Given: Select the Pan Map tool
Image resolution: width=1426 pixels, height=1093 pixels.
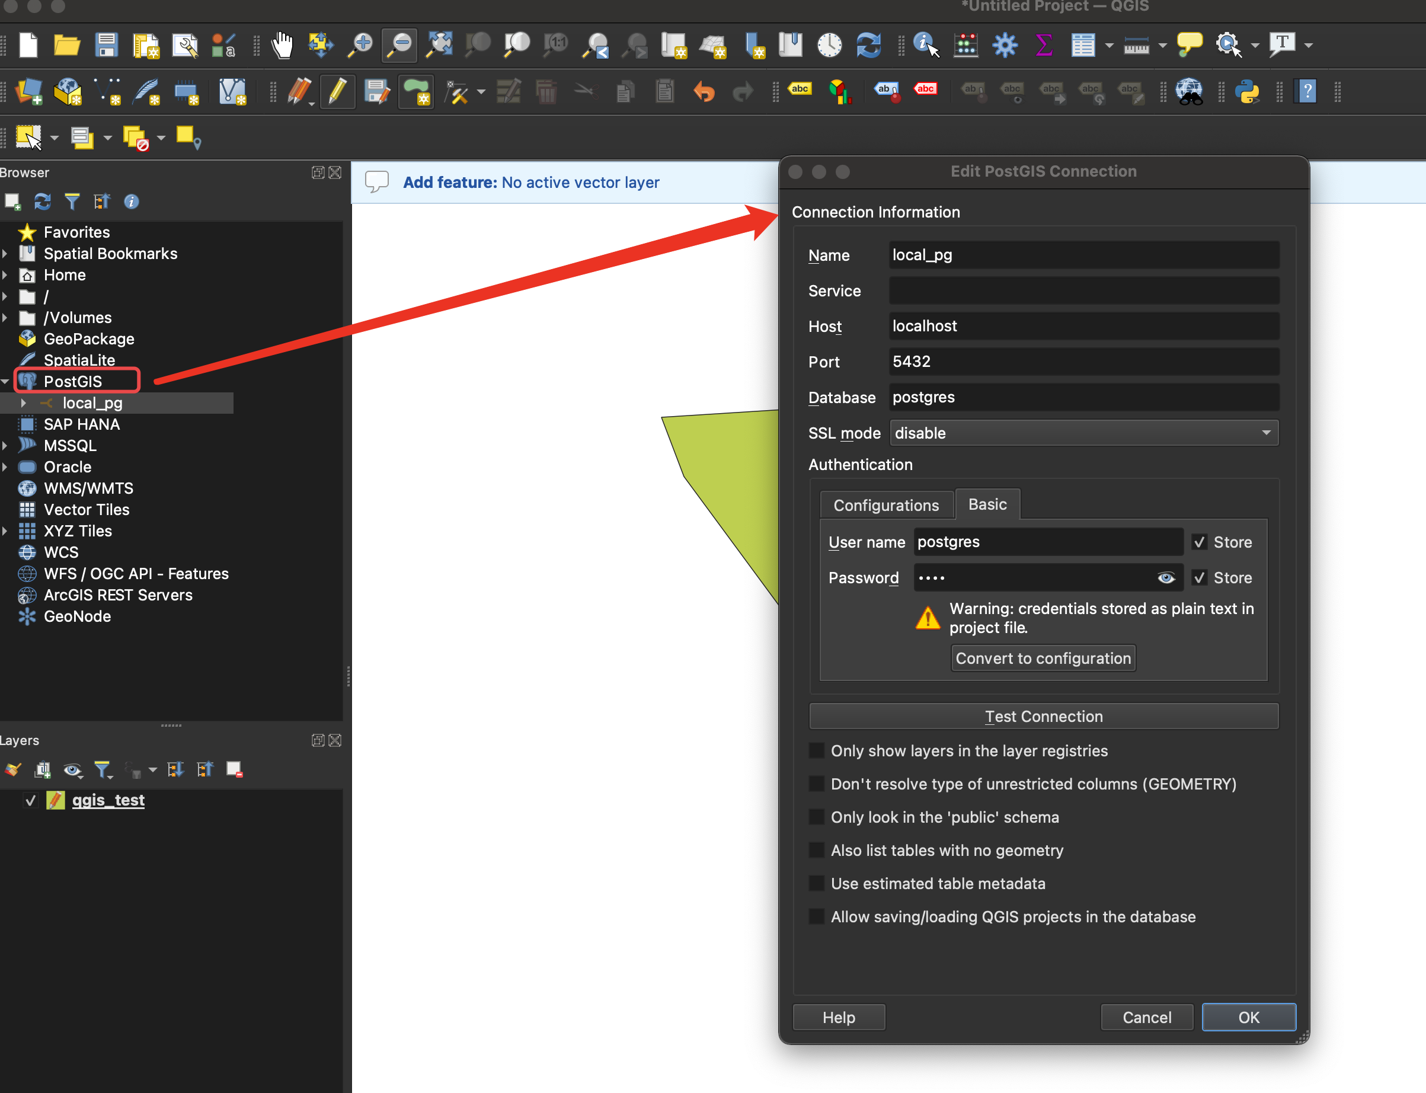Looking at the screenshot, I should point(282,44).
